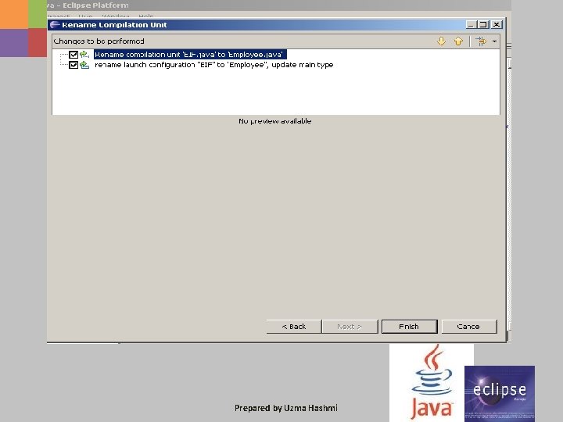This screenshot has width=563, height=422.
Task: Select rename launch configuration "EIF" row
Action: tap(214, 65)
